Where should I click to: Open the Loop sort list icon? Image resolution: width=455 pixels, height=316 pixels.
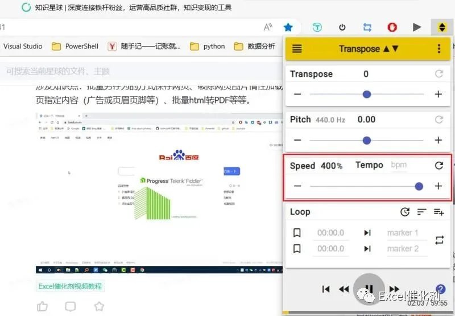tap(421, 212)
